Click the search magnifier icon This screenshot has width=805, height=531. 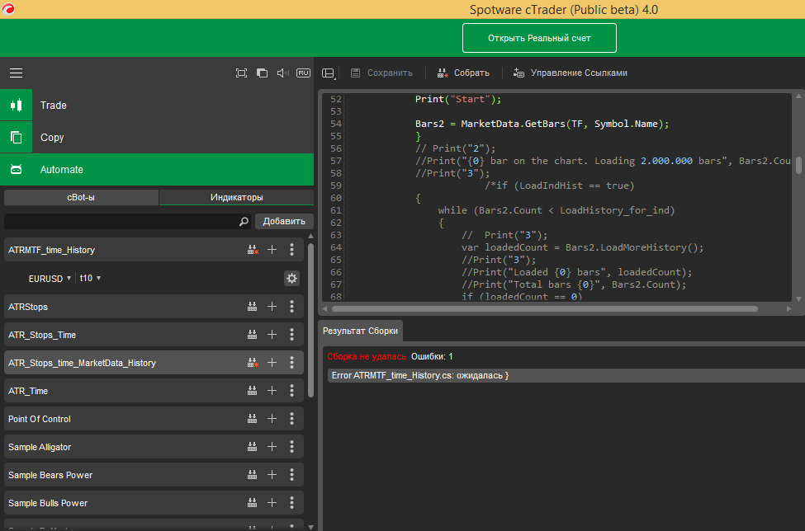tap(244, 222)
